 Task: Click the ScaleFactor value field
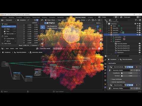click(x=130, y=73)
